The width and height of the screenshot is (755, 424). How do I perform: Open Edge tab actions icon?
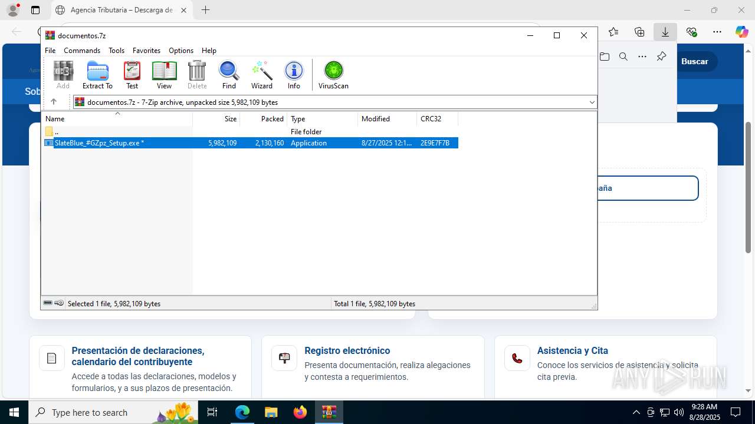click(35, 10)
